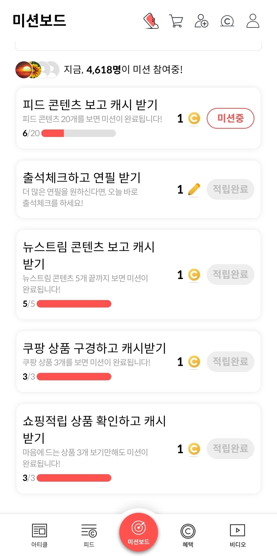Image resolution: width=277 pixels, height=556 pixels.
Task: Tap 적립완료 button for newsstream mission
Action: (230, 275)
